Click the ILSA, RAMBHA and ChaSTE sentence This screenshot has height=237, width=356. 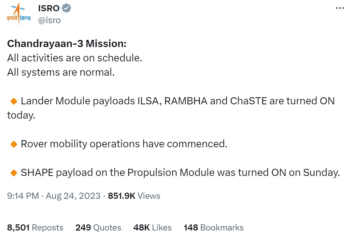pyautogui.click(x=171, y=108)
